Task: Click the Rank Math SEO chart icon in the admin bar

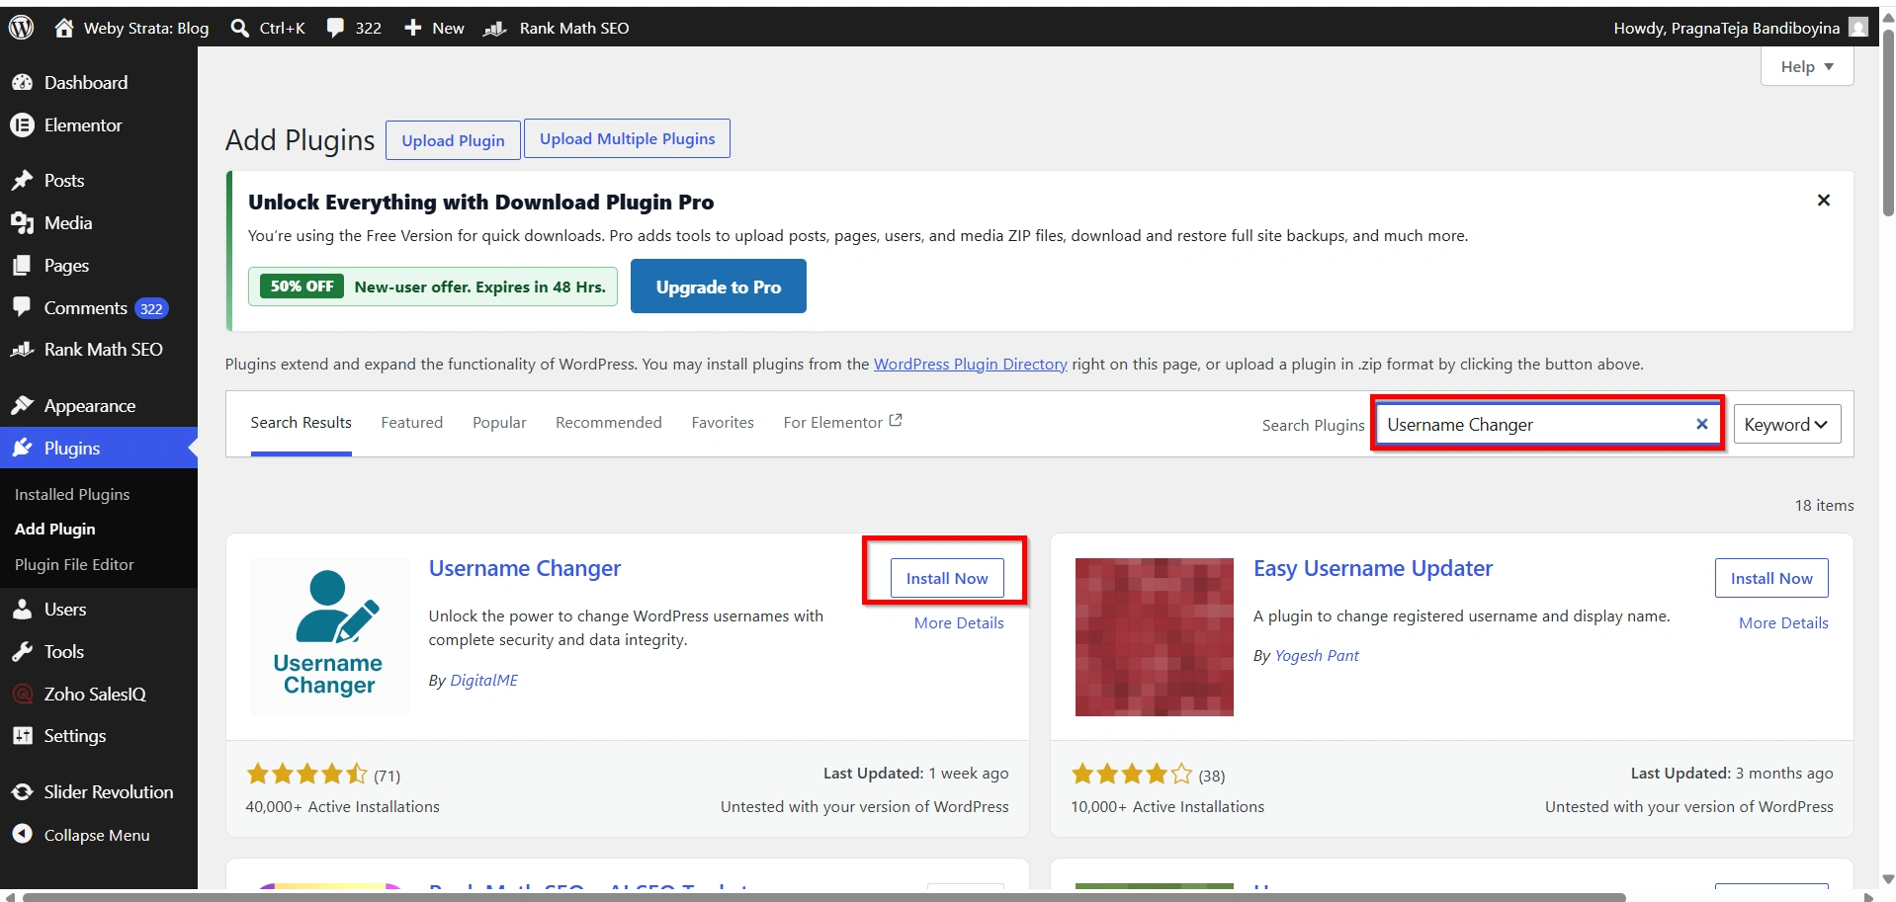Action: click(x=495, y=29)
